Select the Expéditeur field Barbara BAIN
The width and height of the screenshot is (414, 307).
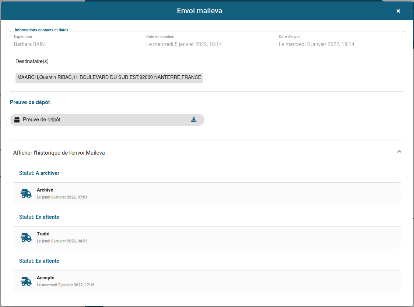click(x=74, y=44)
